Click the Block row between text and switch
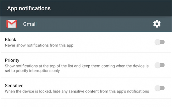The width and height of the screenshot is (172, 108). point(114,42)
